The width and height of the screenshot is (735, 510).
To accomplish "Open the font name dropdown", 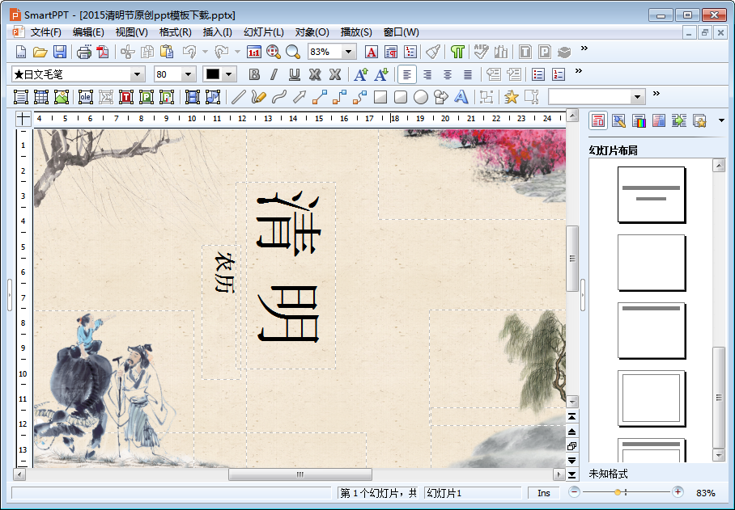I will point(137,74).
